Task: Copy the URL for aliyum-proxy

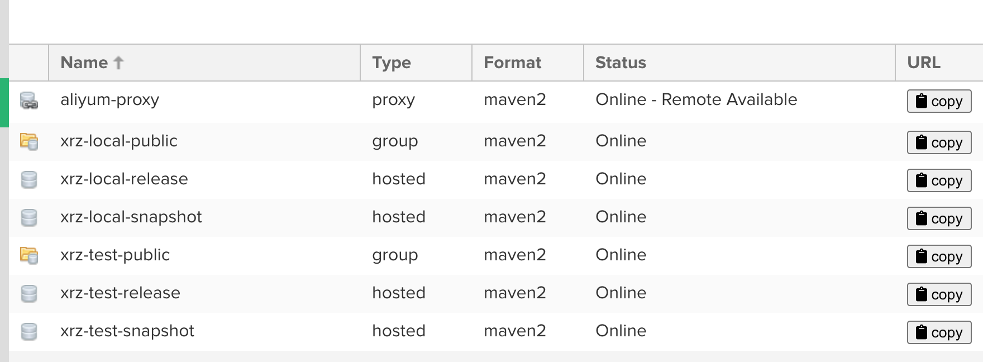Action: 939,101
